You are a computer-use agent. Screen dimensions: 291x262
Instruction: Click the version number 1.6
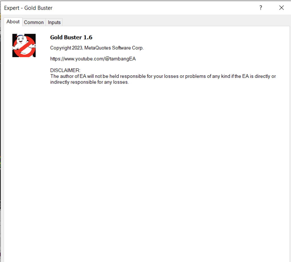(x=88, y=38)
